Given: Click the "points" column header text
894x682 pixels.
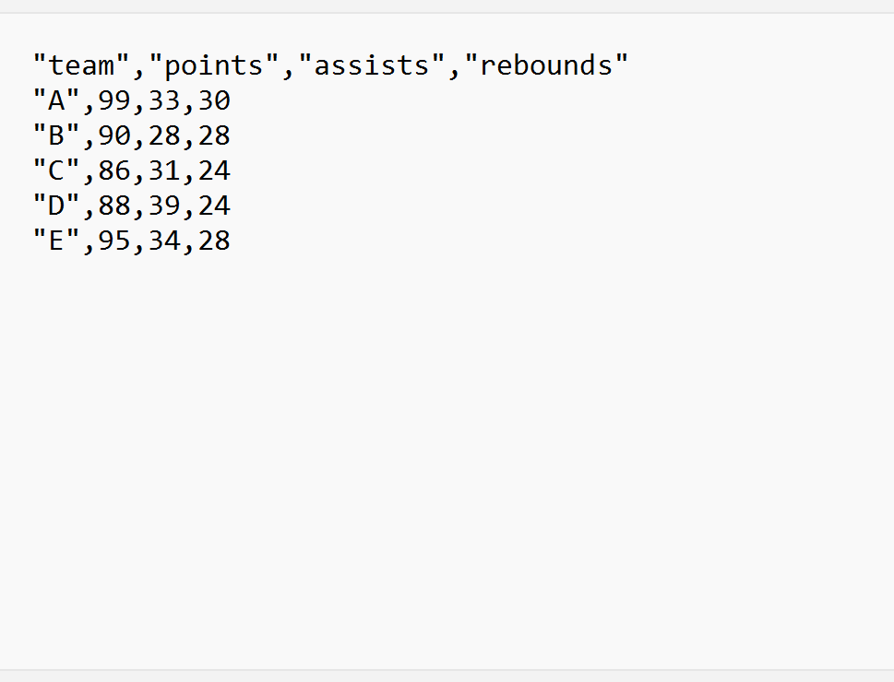Looking at the screenshot, I should tap(214, 66).
